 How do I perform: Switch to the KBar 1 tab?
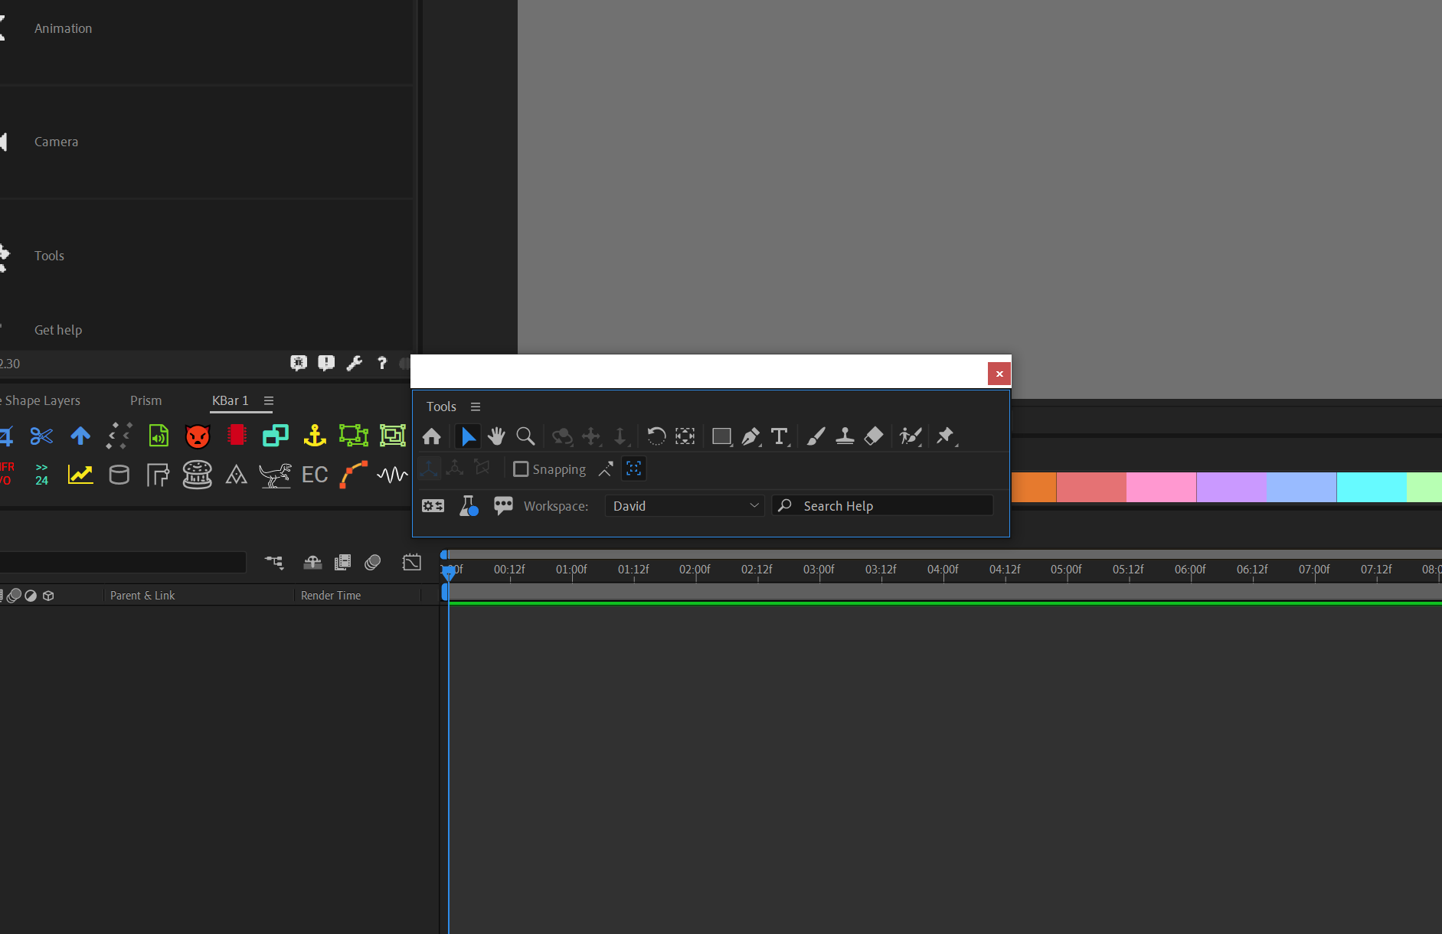coord(231,400)
